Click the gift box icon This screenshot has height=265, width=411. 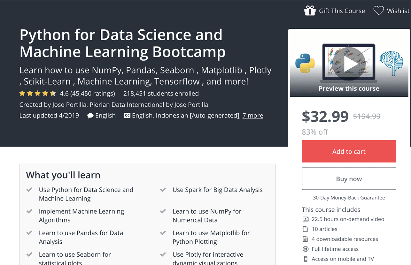310,11
